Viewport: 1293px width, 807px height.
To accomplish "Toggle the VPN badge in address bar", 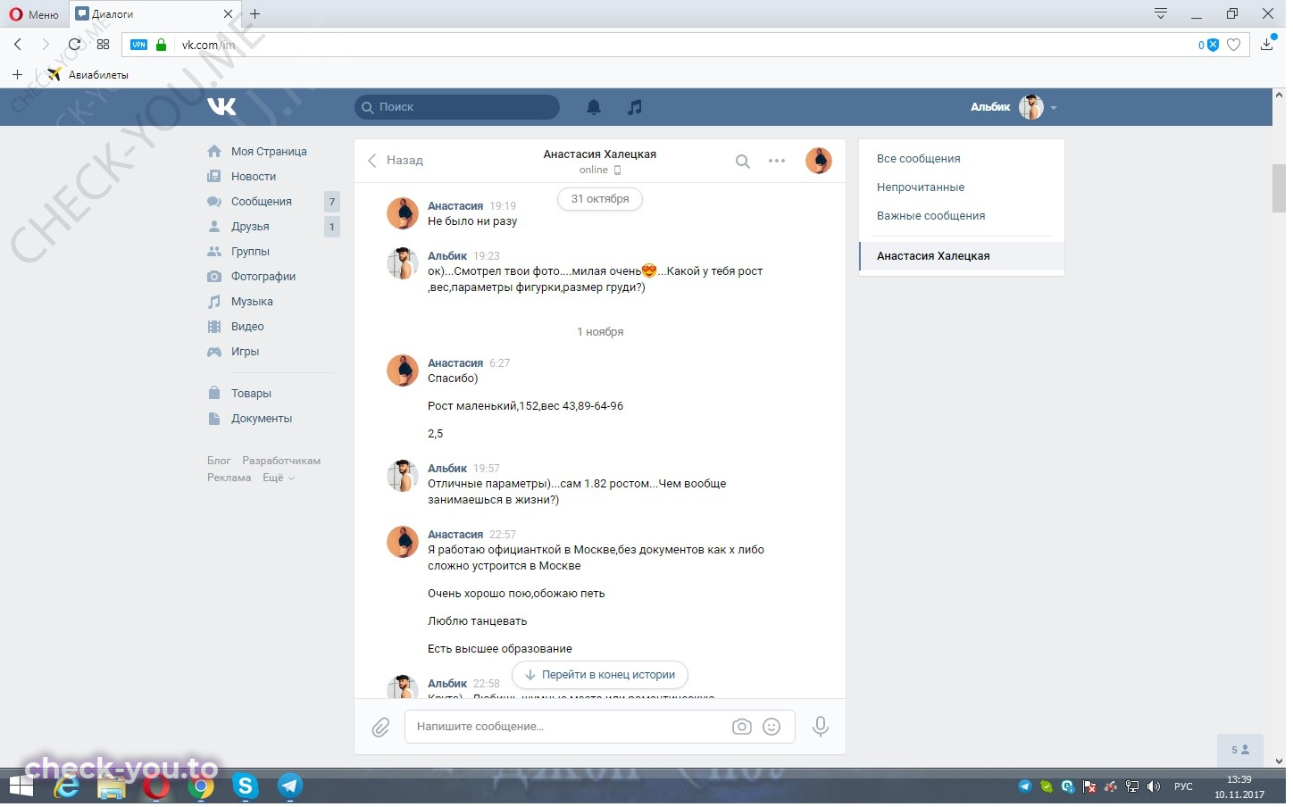I will tap(139, 45).
